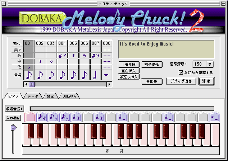Image resolution: width=228 pixels, height=161 pixels.
Task: Switch to the データ tab
Action: click(x=33, y=96)
